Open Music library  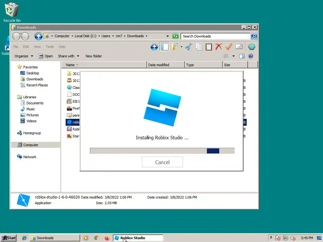[31, 109]
